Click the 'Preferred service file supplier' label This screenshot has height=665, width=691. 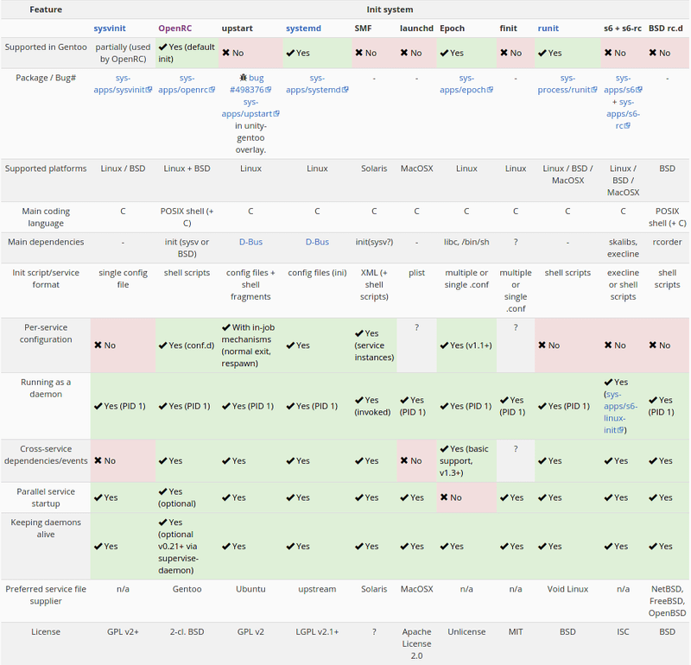pyautogui.click(x=46, y=595)
